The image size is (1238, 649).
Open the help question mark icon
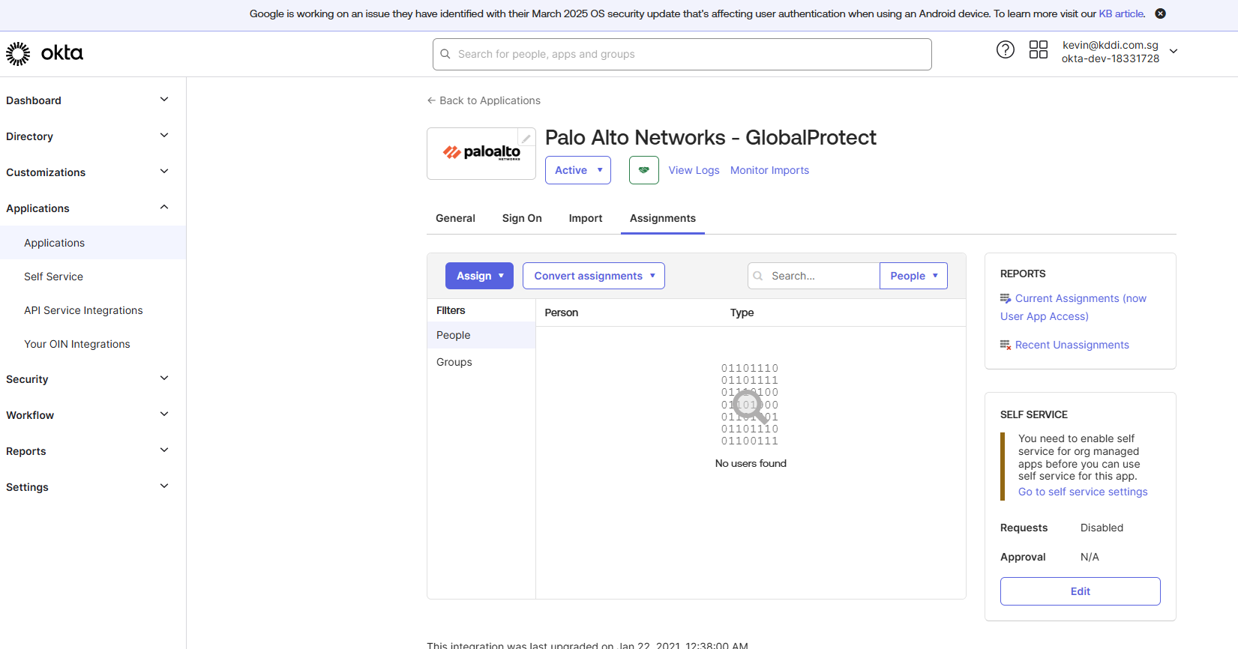click(1005, 50)
